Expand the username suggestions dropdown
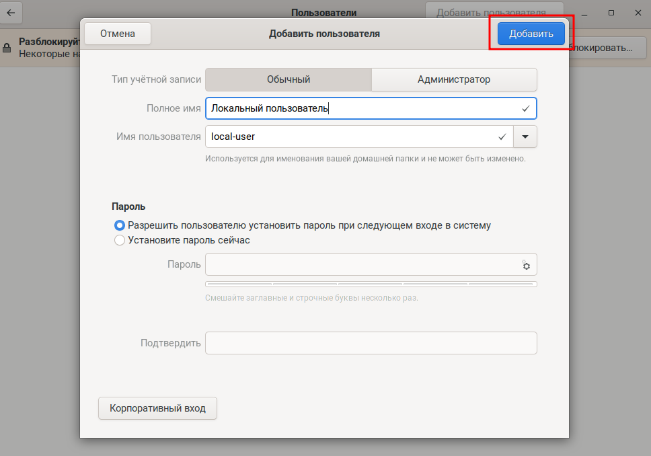The height and width of the screenshot is (456, 651). pyautogui.click(x=525, y=137)
